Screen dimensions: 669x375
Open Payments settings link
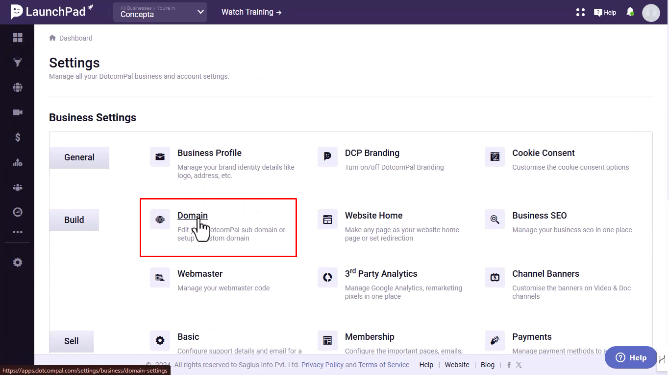pyautogui.click(x=532, y=337)
